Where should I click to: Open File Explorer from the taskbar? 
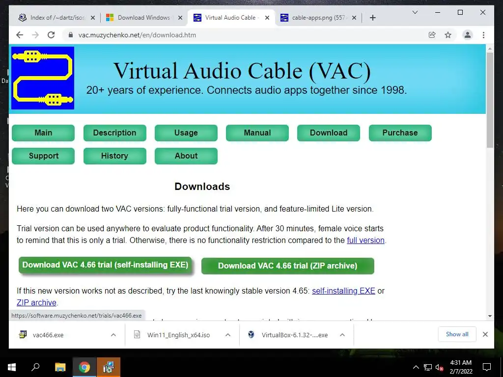click(60, 367)
